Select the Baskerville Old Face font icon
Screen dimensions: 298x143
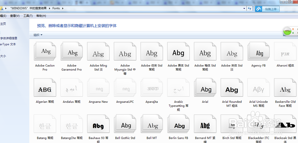pos(285,87)
